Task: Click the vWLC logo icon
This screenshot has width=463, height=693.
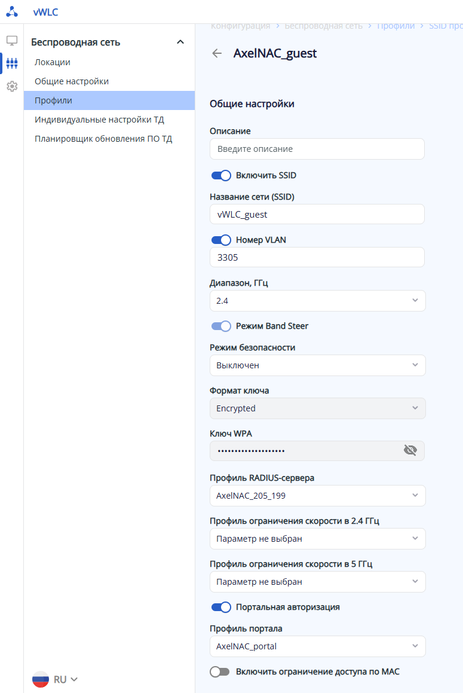Action: [12, 12]
